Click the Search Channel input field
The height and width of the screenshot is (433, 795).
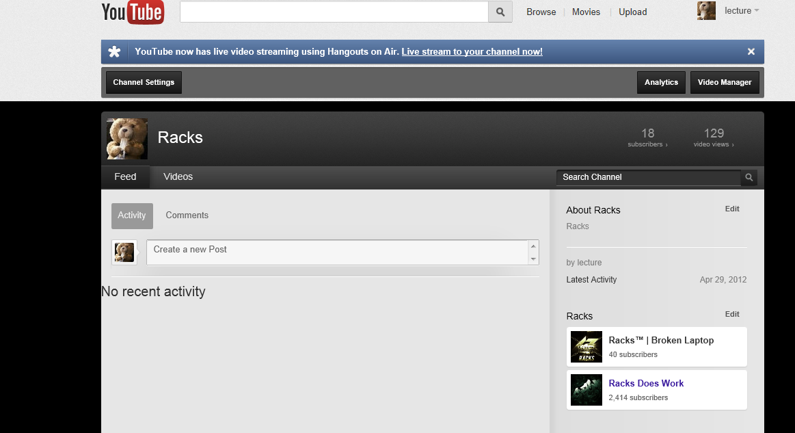coord(649,177)
